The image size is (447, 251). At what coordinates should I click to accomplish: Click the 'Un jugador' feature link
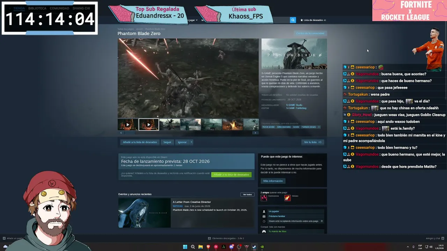[x=274, y=211]
